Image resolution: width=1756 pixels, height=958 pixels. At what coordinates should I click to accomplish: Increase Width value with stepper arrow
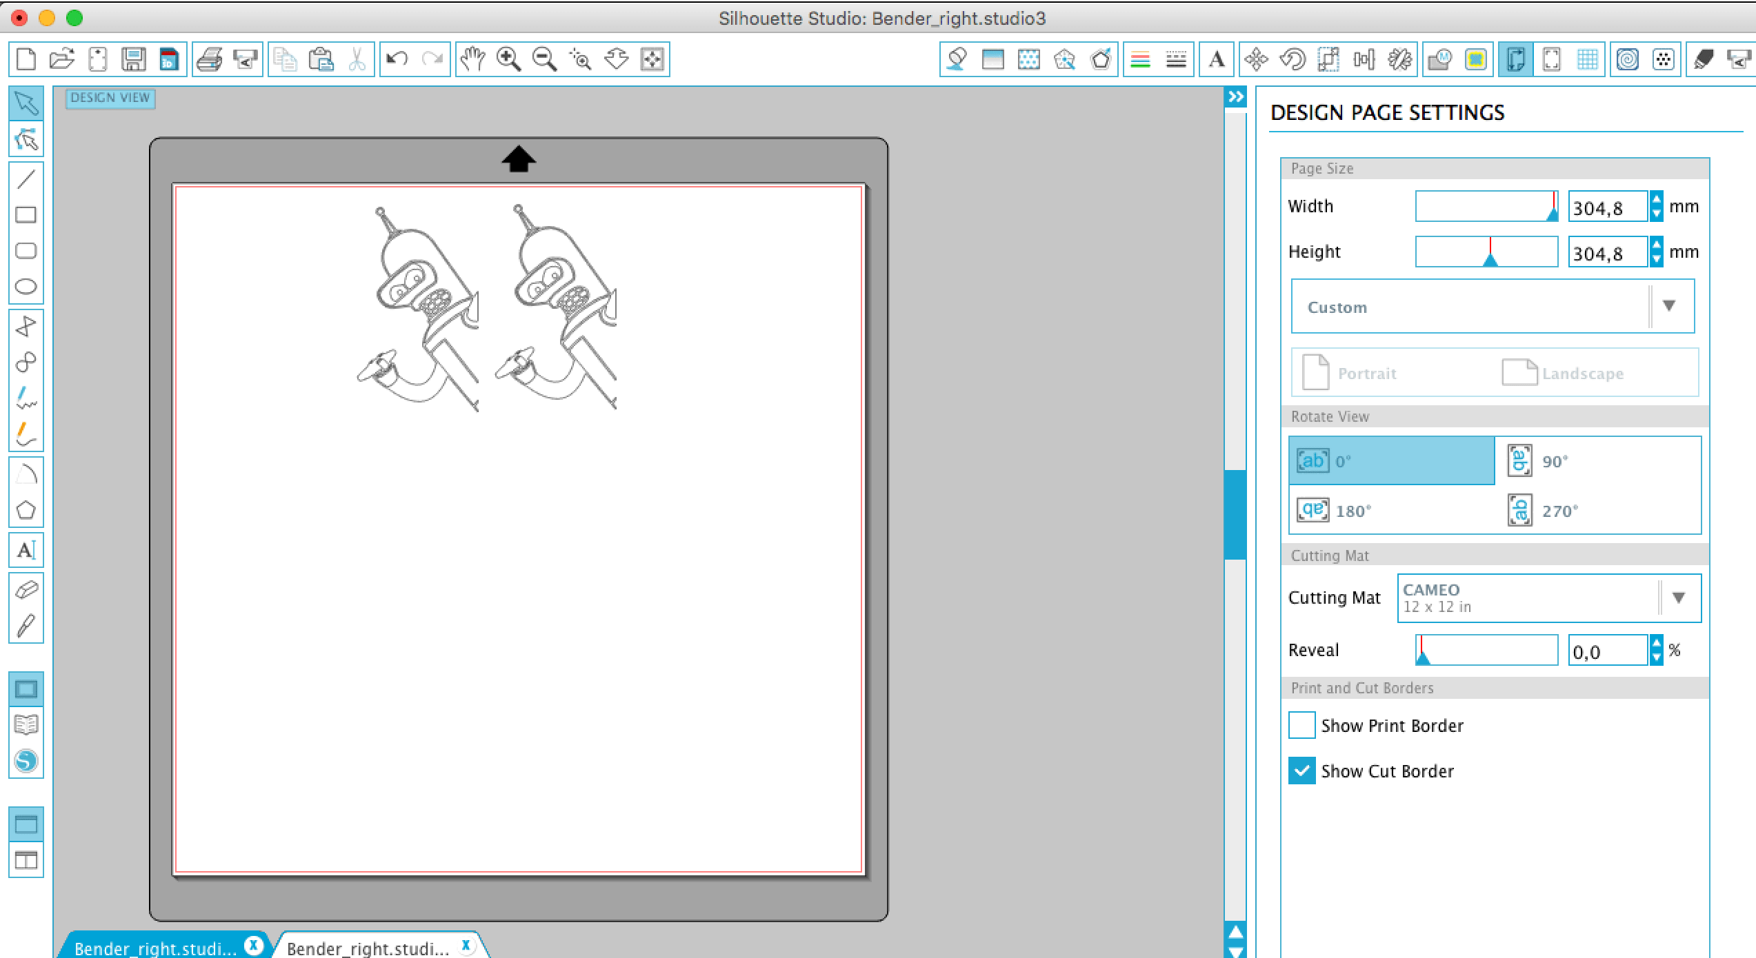point(1657,198)
